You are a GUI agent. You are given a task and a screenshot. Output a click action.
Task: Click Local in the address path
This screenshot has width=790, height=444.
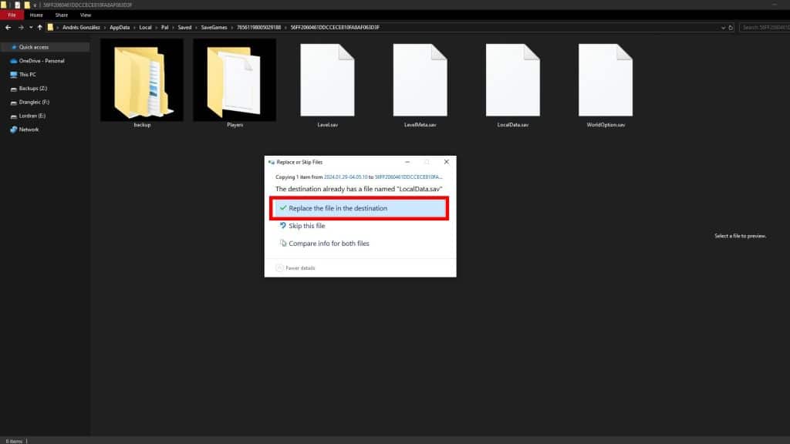(x=145, y=28)
